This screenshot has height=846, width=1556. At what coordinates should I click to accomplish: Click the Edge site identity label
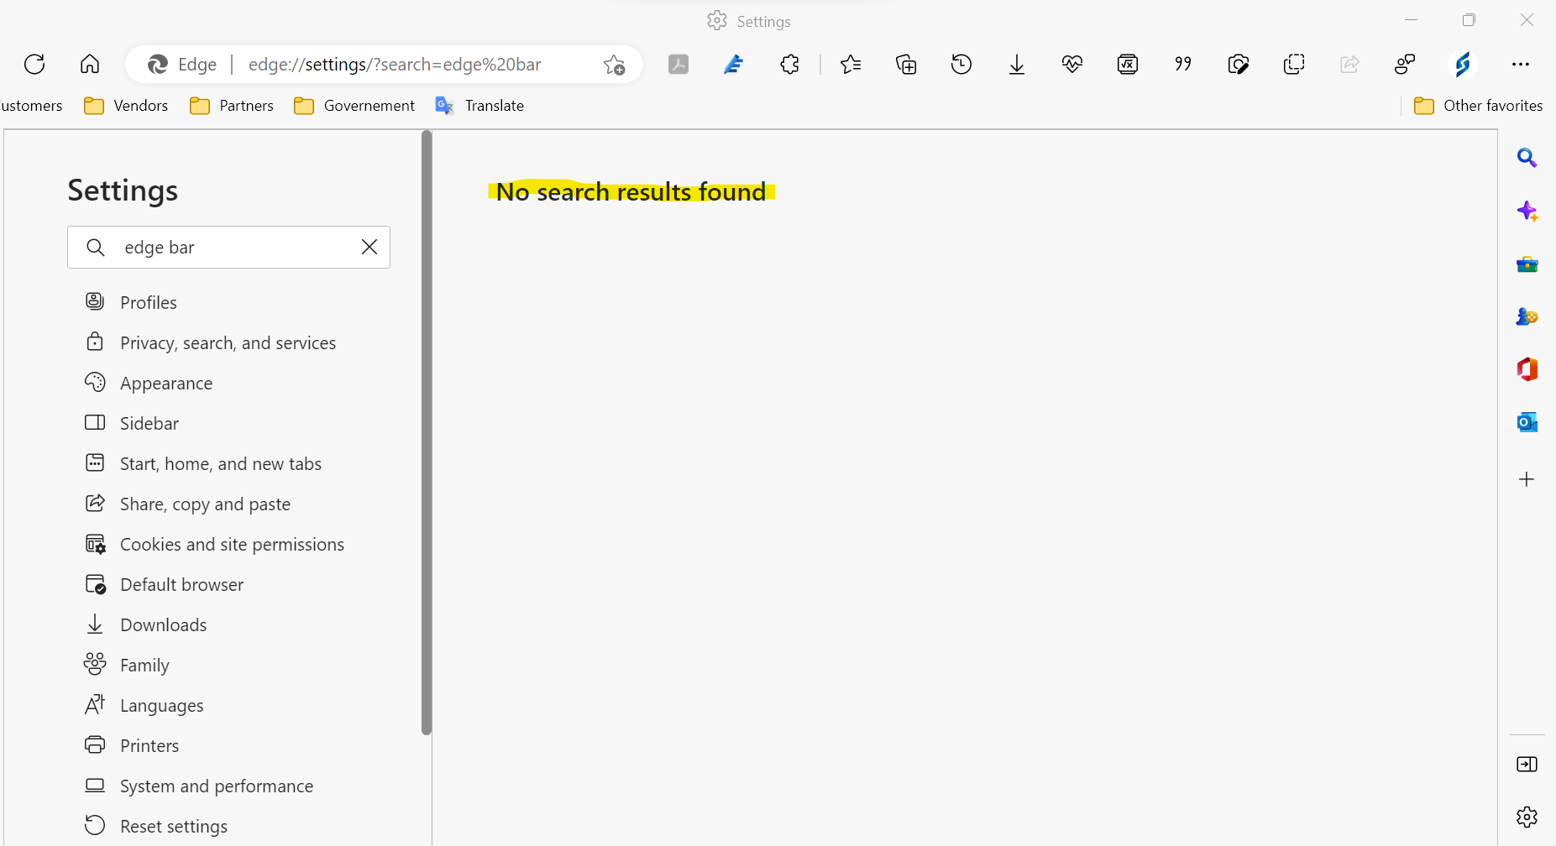(x=182, y=65)
